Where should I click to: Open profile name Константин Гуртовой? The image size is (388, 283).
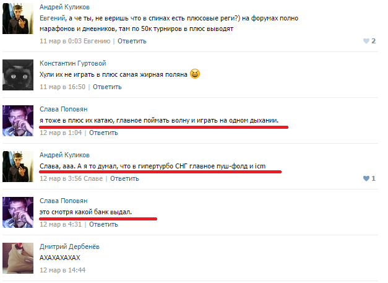[73, 63]
